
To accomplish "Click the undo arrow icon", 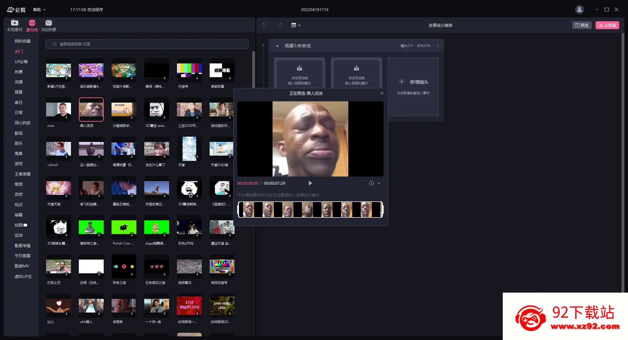I will 264,25.
